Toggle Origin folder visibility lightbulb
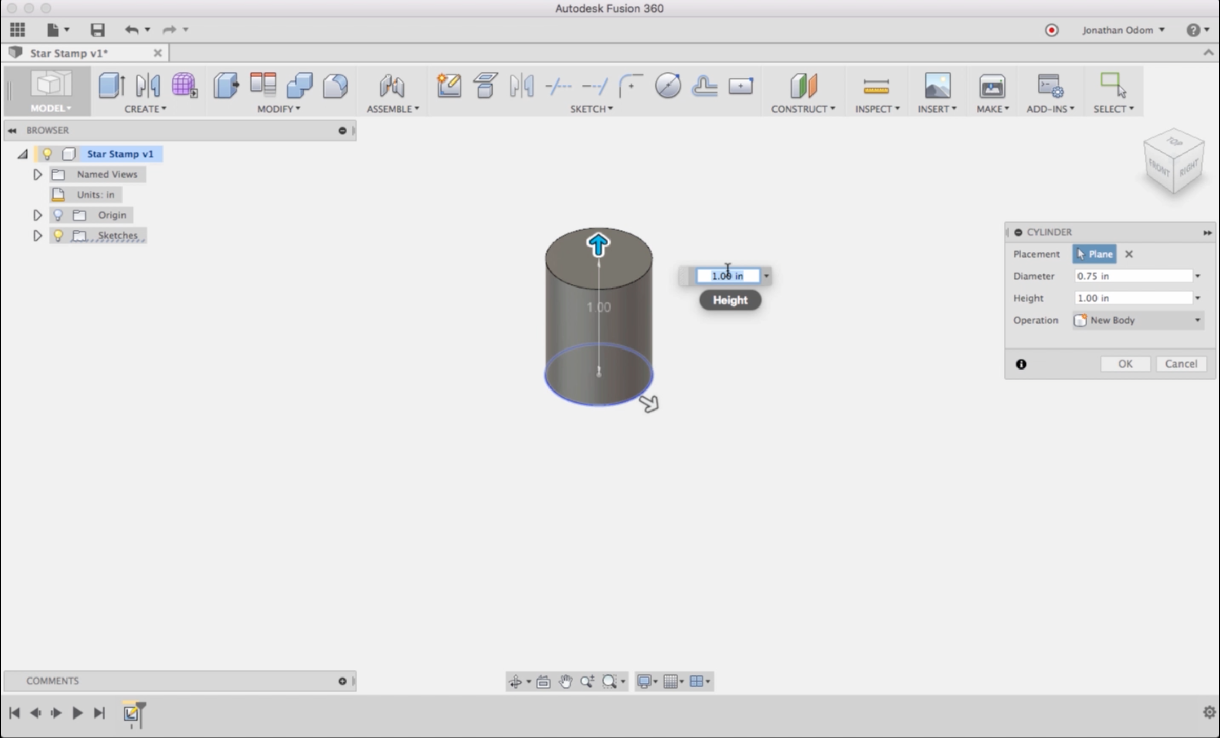This screenshot has height=738, width=1220. 58,215
